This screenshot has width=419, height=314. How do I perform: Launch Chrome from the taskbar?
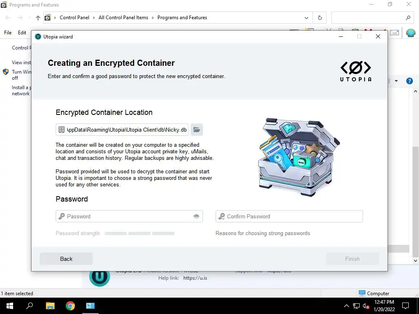click(x=70, y=306)
